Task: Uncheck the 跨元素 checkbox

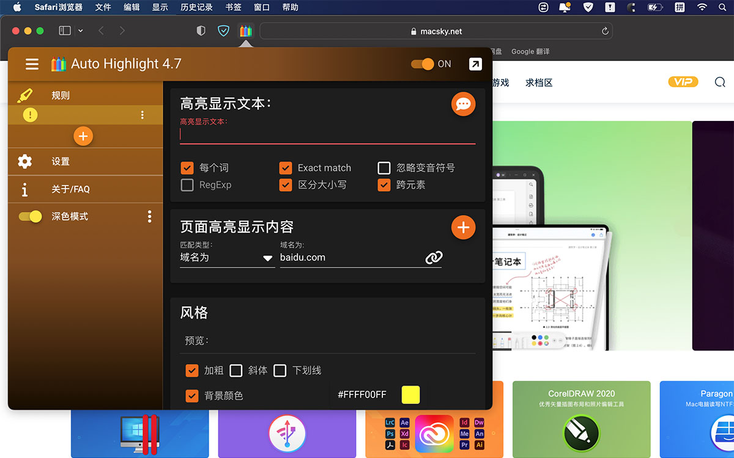Action: (384, 185)
